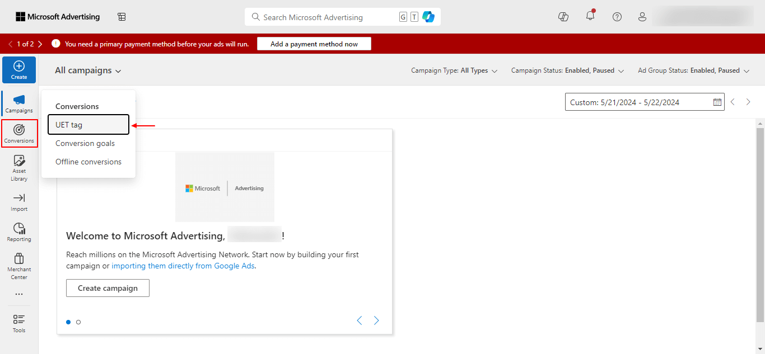Viewport: 765px width, 354px height.
Task: Click the Create campaign button
Action: click(x=108, y=288)
